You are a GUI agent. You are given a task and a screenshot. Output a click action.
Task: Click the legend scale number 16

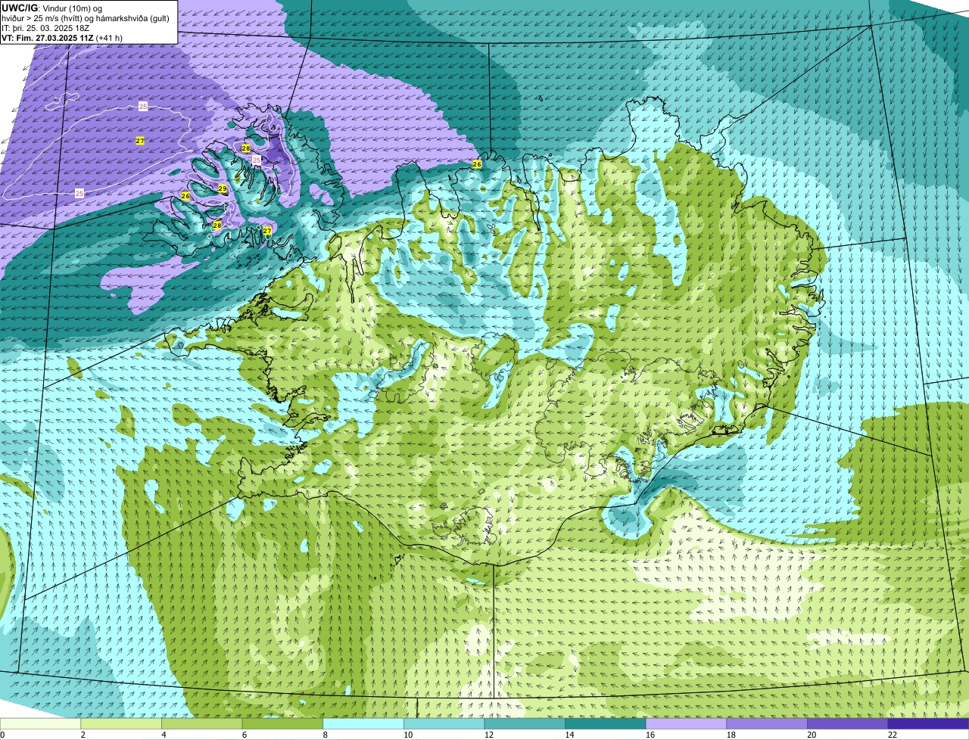[650, 734]
